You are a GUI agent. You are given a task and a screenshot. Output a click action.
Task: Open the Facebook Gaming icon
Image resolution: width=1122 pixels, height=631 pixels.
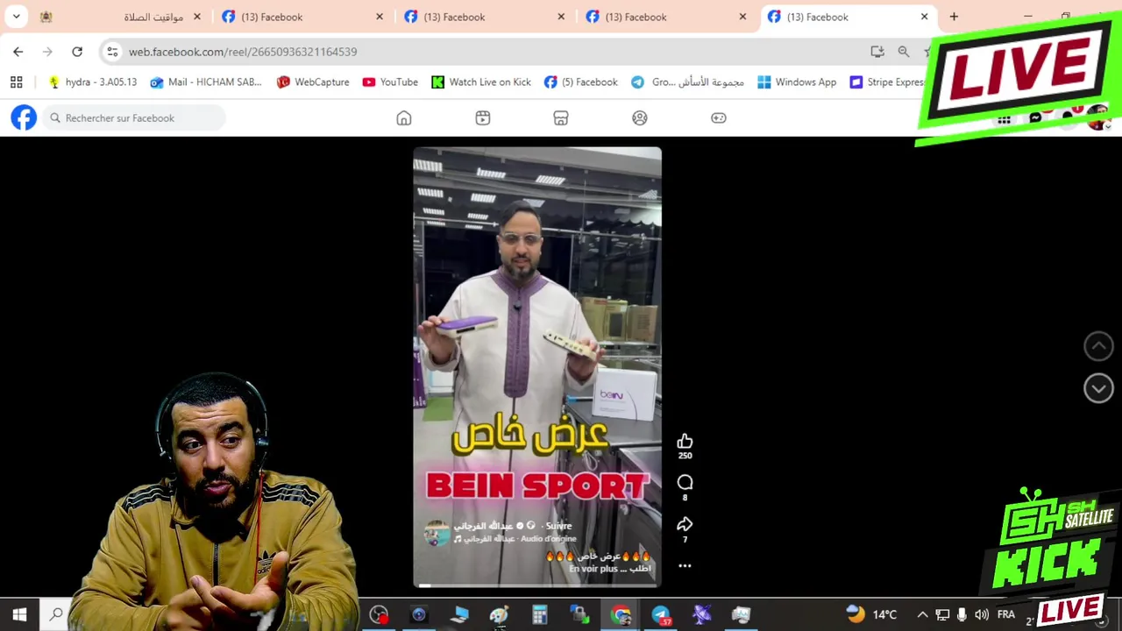pyautogui.click(x=719, y=118)
